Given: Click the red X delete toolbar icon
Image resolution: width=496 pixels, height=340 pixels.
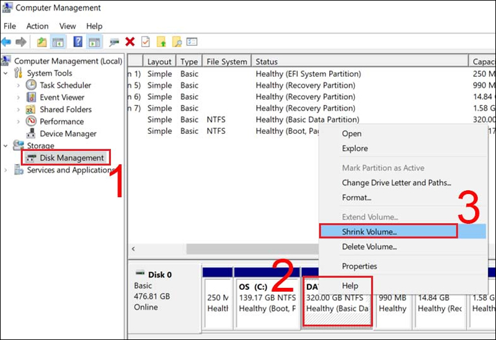Looking at the screenshot, I should coord(130,42).
